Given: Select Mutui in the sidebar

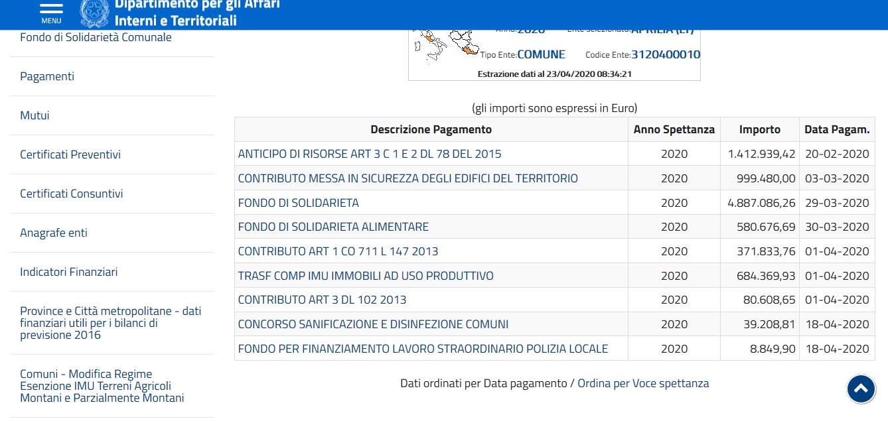Looking at the screenshot, I should 35,115.
